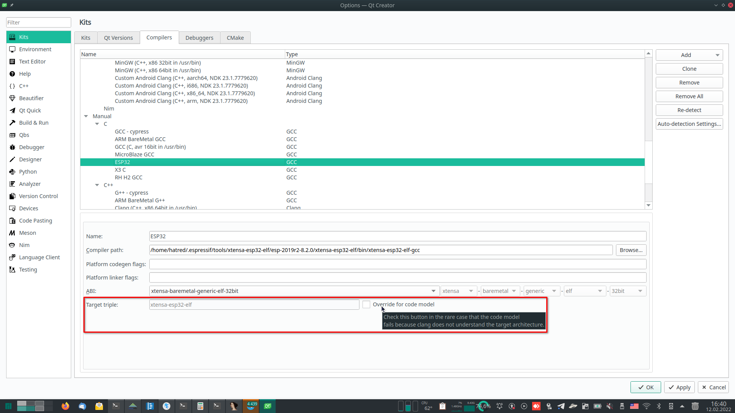Screen dimensions: 735x413
Task: Enable Override for code model checkbox
Action: click(x=366, y=305)
